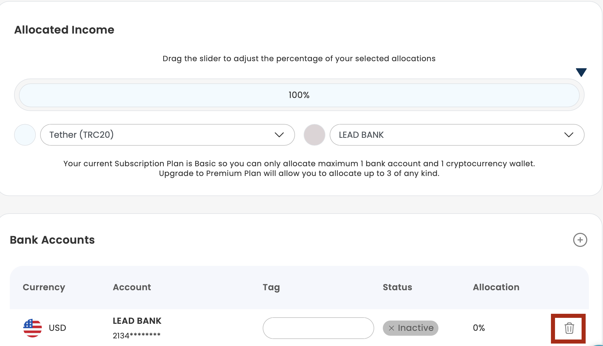Add a new bank account with plus icon

580,240
